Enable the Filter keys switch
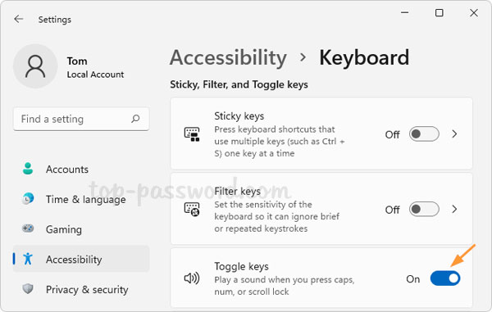The width and height of the screenshot is (492, 312). click(424, 210)
